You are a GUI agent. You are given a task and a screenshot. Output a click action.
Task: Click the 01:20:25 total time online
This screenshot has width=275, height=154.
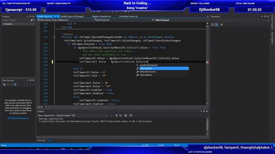click(x=254, y=10)
